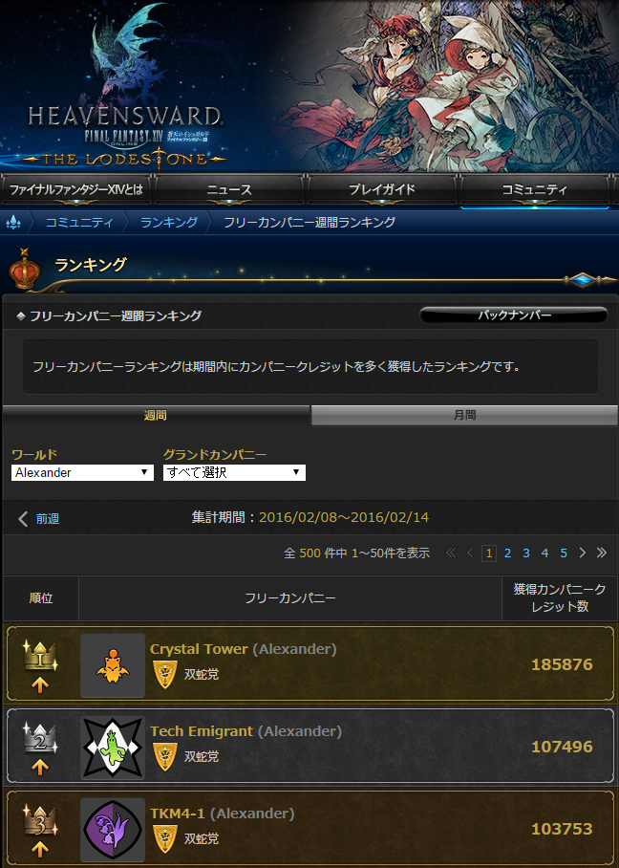Click the ランキング breadcrumb link

(x=169, y=222)
